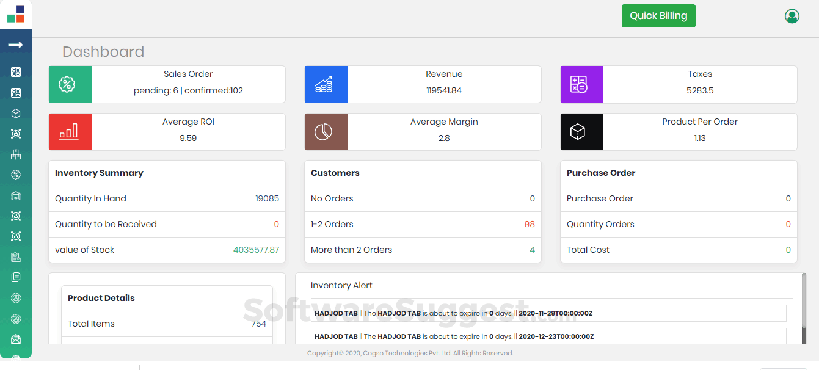The width and height of the screenshot is (819, 370).
Task: Select the percent badge icon in sidebar
Action: pyautogui.click(x=16, y=175)
